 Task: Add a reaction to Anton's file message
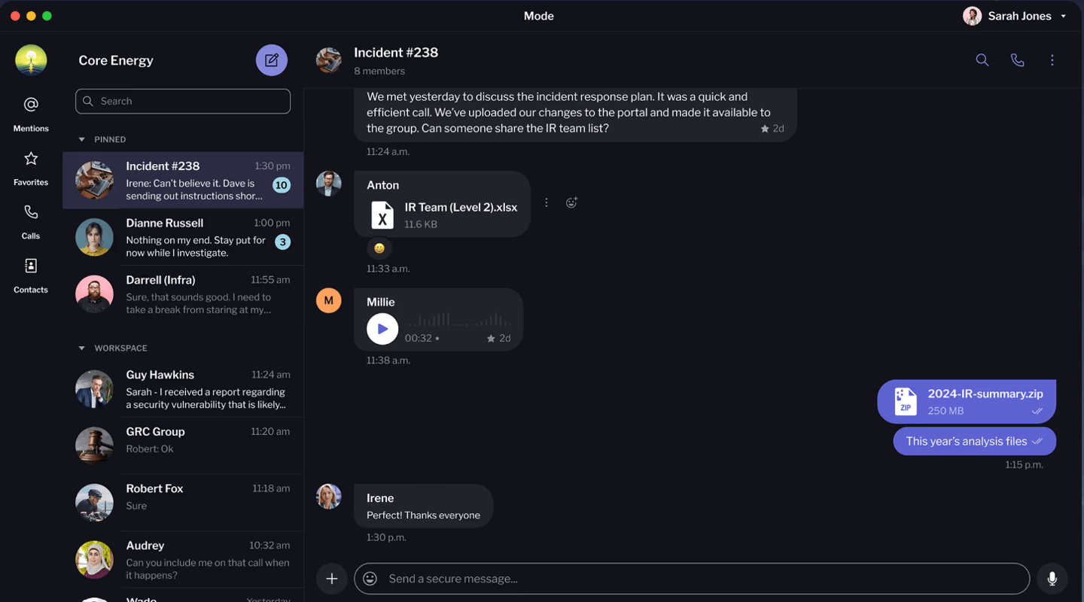571,202
